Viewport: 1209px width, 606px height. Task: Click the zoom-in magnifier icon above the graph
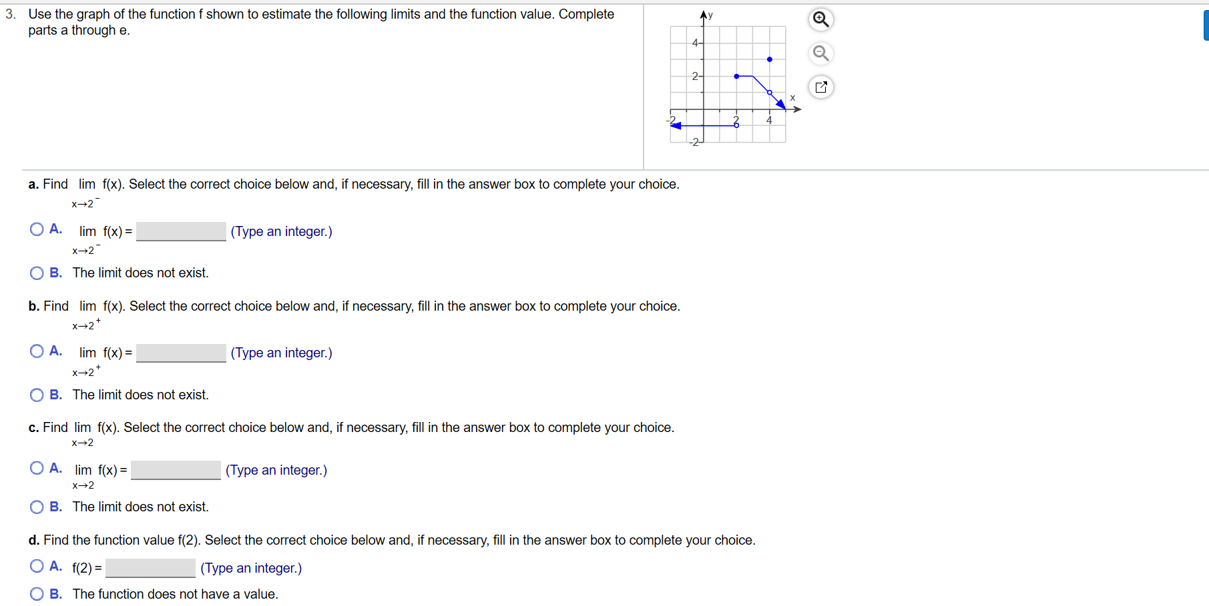(x=820, y=20)
